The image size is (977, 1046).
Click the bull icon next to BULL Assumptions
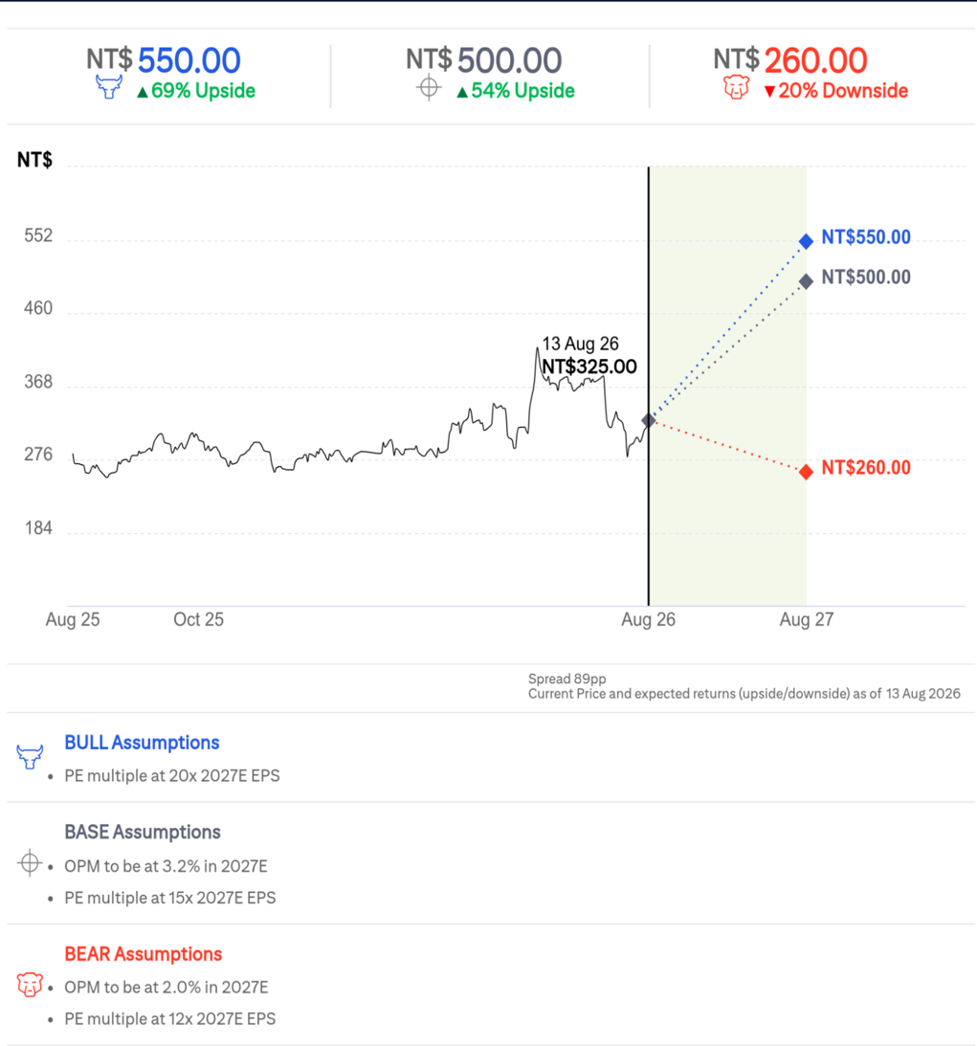tap(30, 757)
